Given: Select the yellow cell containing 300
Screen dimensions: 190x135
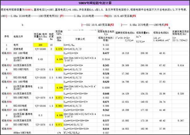Looking at the screenshot, I should [x=40, y=45].
